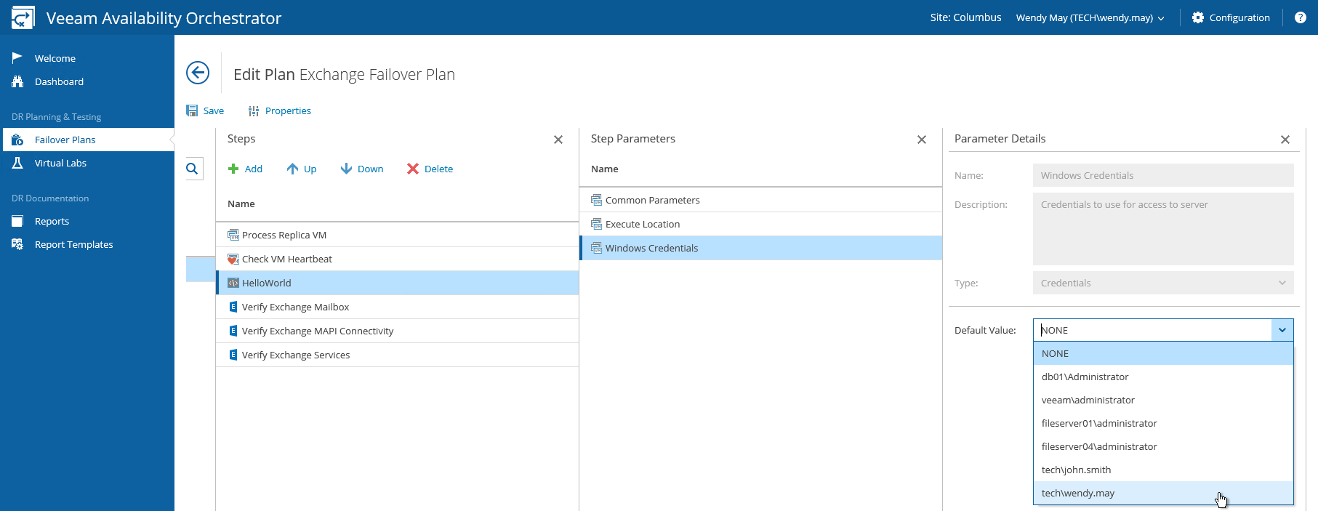Viewport: 1318px width, 511px height.
Task: Click the Save label in the toolbar
Action: pyautogui.click(x=213, y=110)
